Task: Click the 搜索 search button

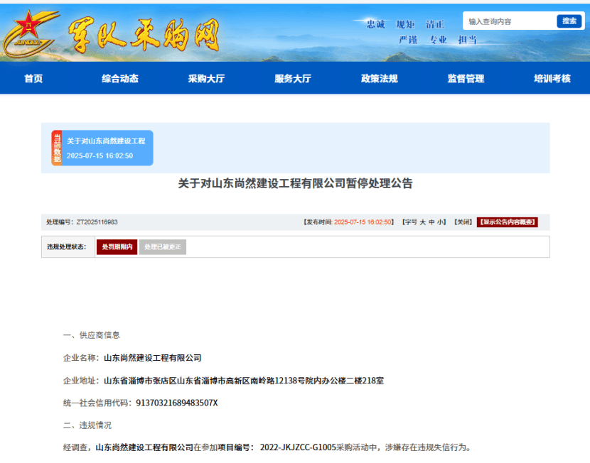Action: pos(569,21)
